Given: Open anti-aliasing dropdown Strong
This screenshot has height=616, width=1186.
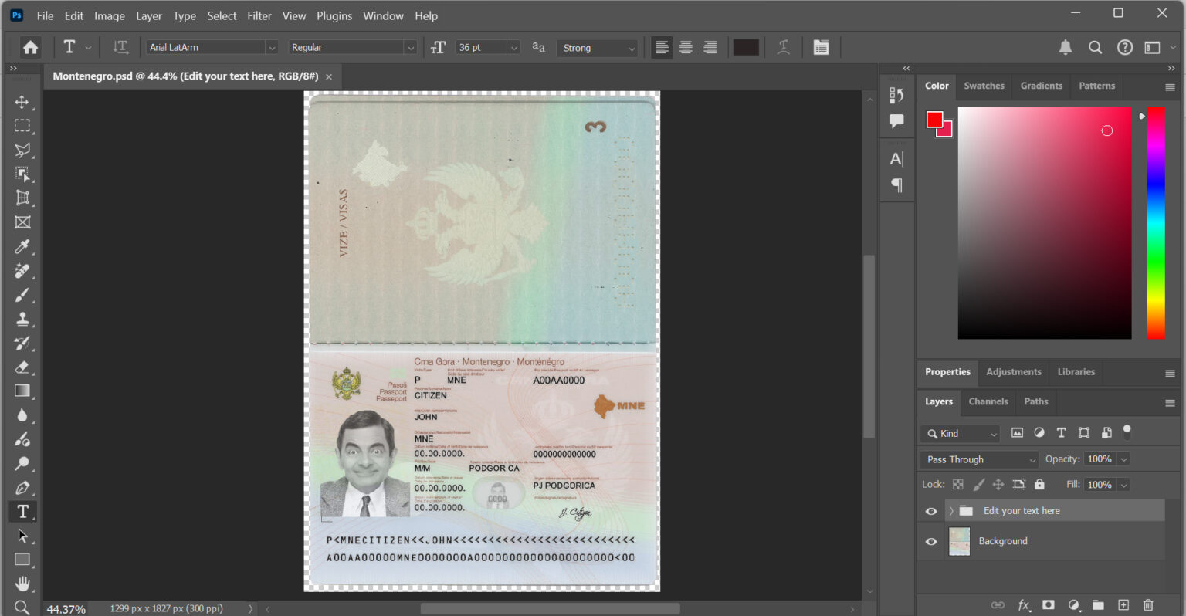Looking at the screenshot, I should pos(598,48).
